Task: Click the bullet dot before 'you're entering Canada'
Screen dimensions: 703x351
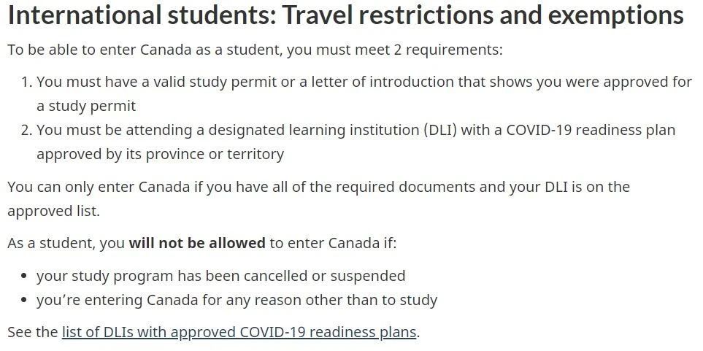Action: [x=24, y=301]
